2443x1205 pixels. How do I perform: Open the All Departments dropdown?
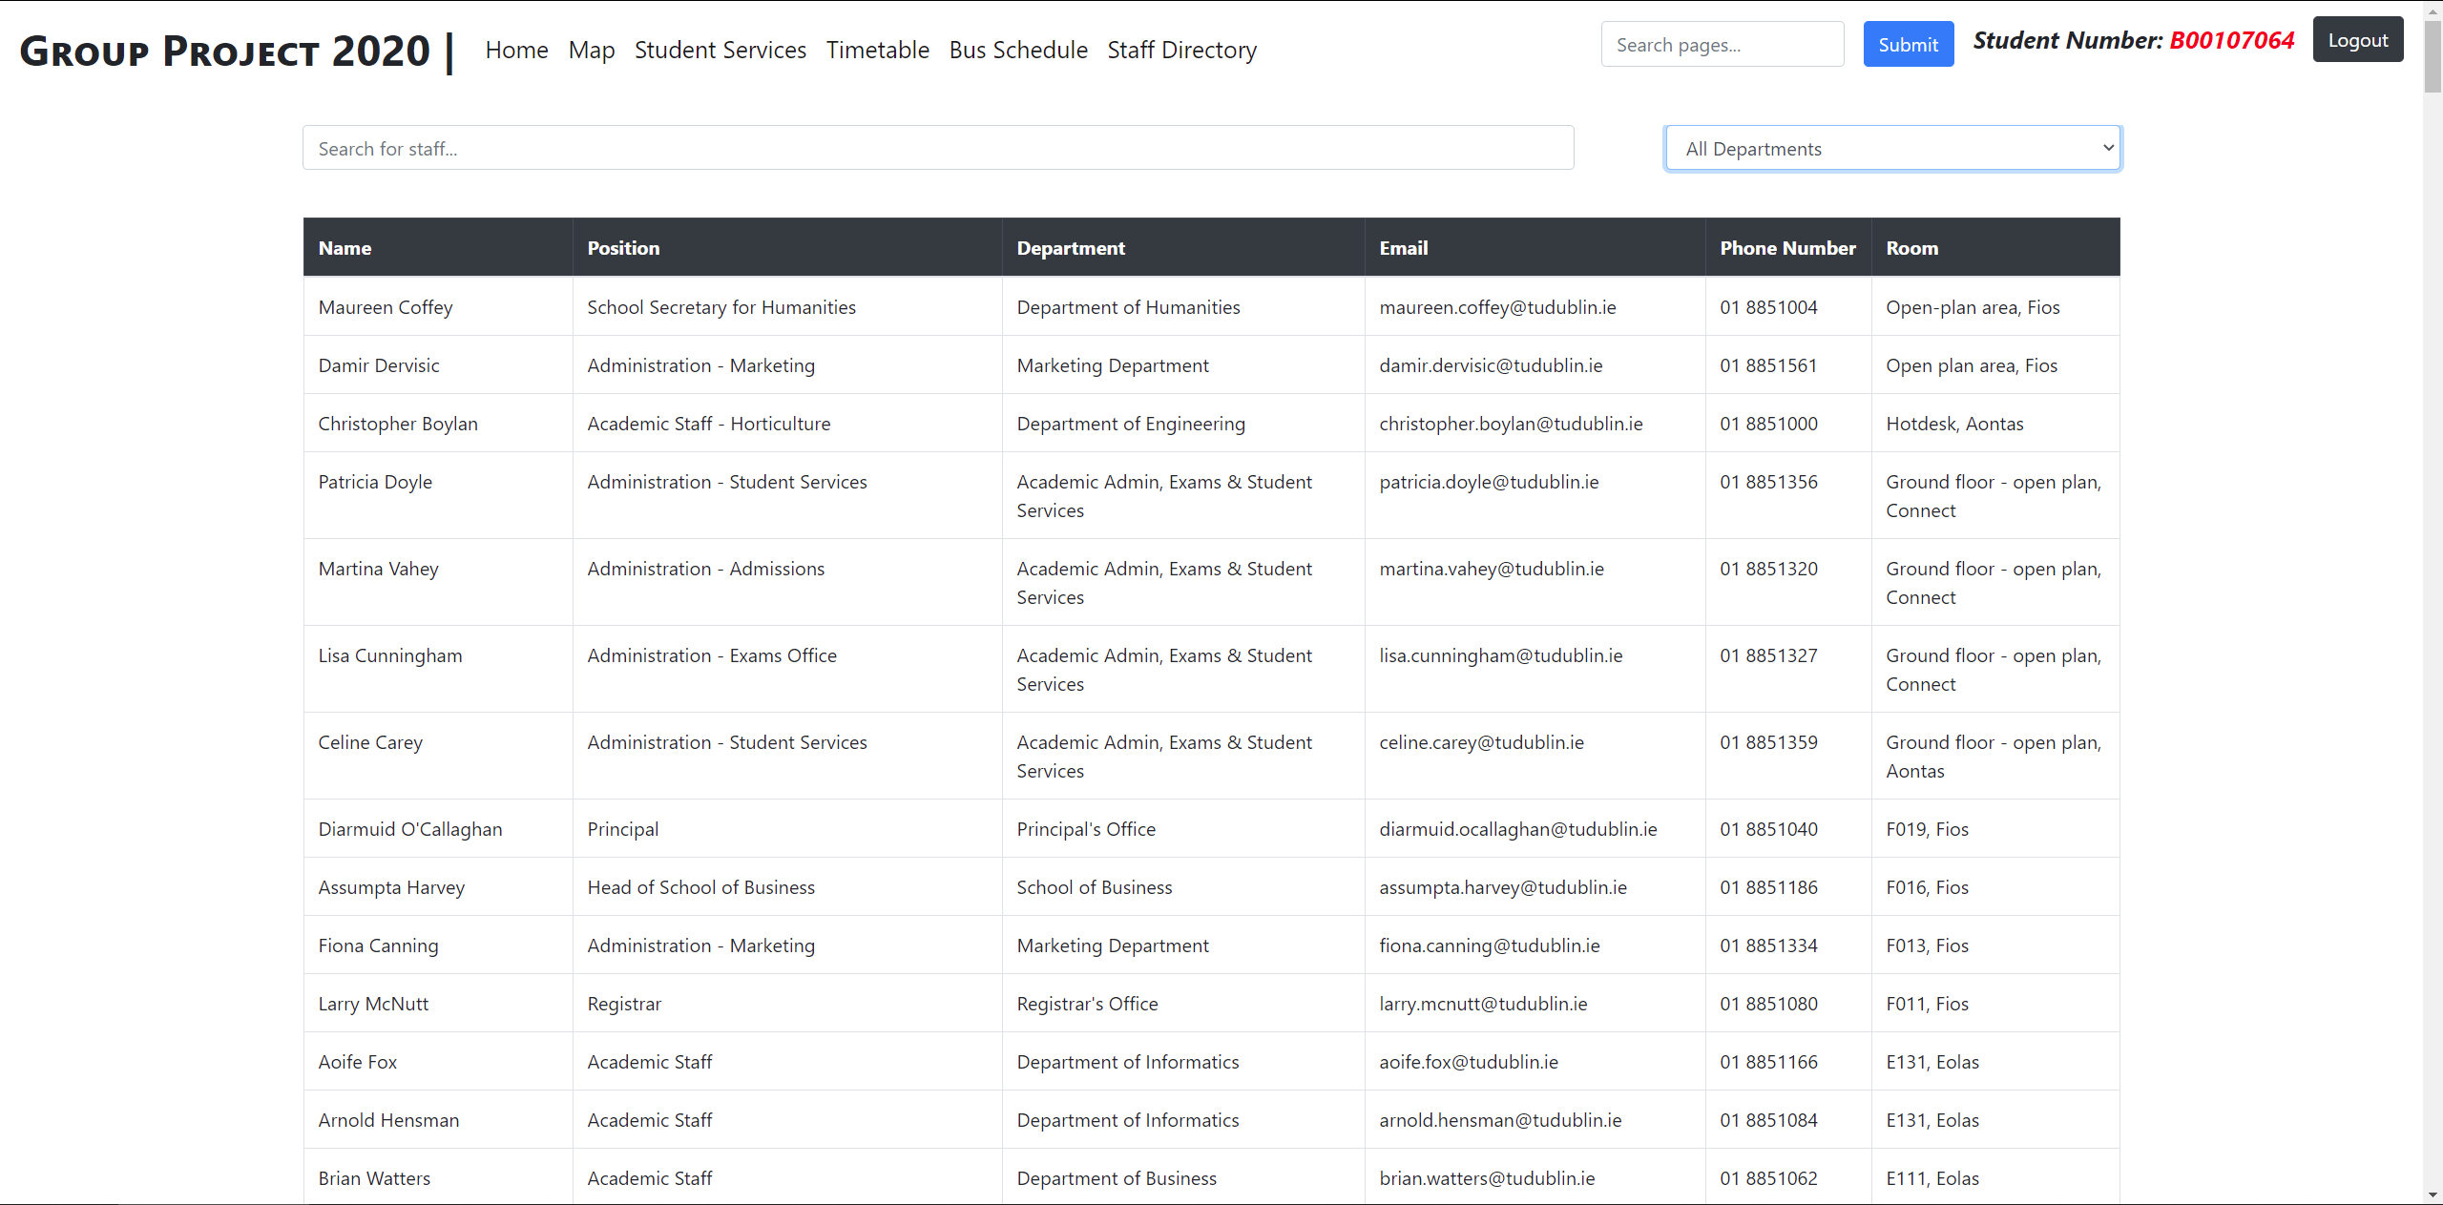pyautogui.click(x=1893, y=148)
